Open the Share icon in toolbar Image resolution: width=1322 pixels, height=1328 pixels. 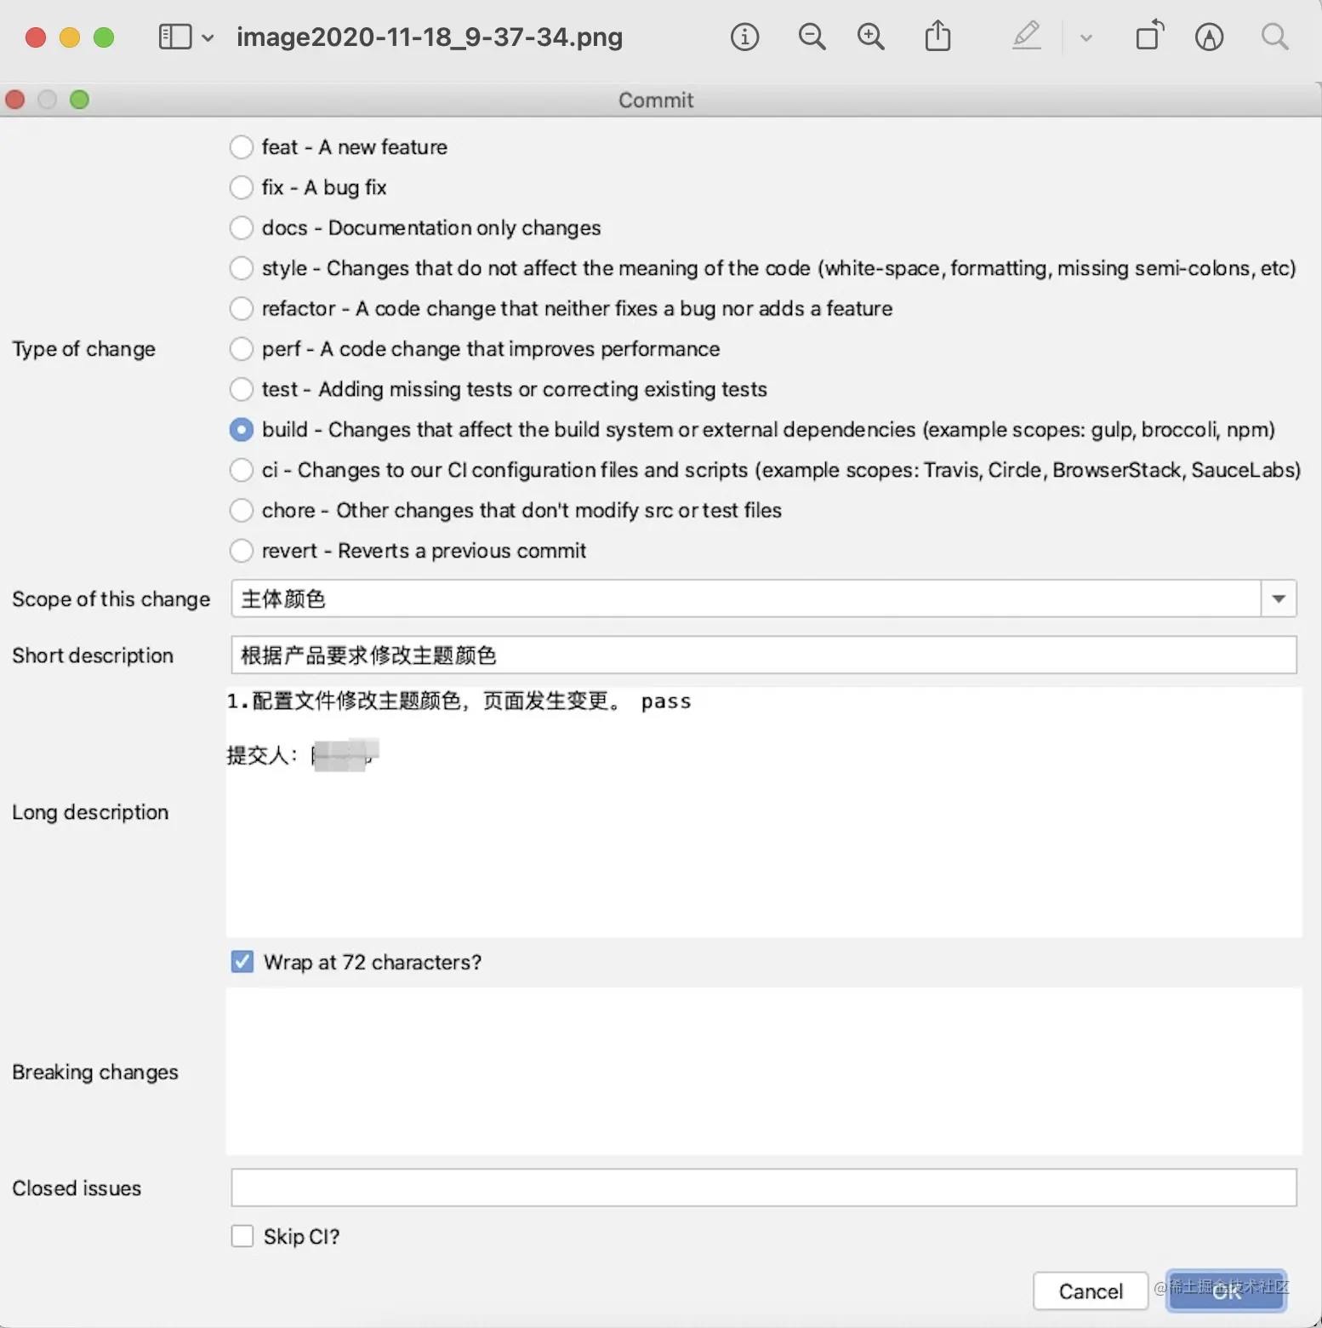937,37
